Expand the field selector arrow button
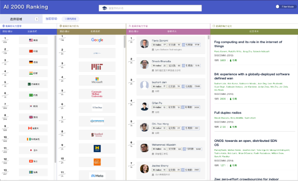Image resolution: width=298 pixels, height=181 pixels. pyautogui.click(x=36, y=19)
